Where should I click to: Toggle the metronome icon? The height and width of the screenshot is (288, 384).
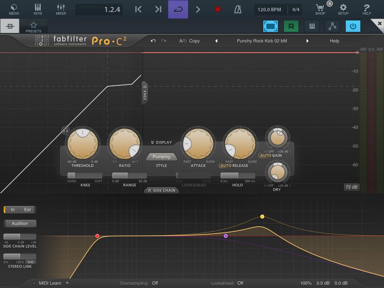[237, 9]
